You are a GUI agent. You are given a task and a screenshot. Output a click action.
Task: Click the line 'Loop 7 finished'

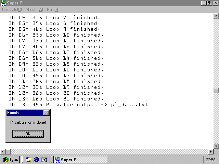[x=54, y=18]
